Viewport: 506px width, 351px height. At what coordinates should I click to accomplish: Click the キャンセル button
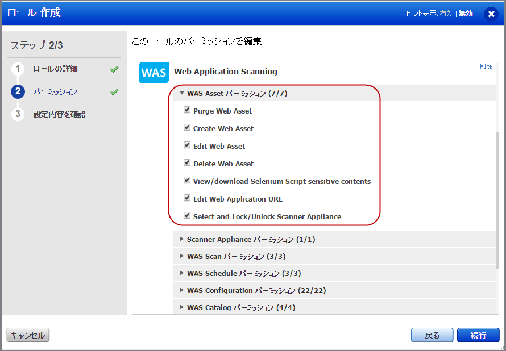click(x=27, y=335)
